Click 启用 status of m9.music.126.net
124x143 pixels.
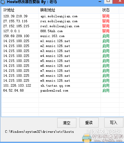click(x=106, y=80)
